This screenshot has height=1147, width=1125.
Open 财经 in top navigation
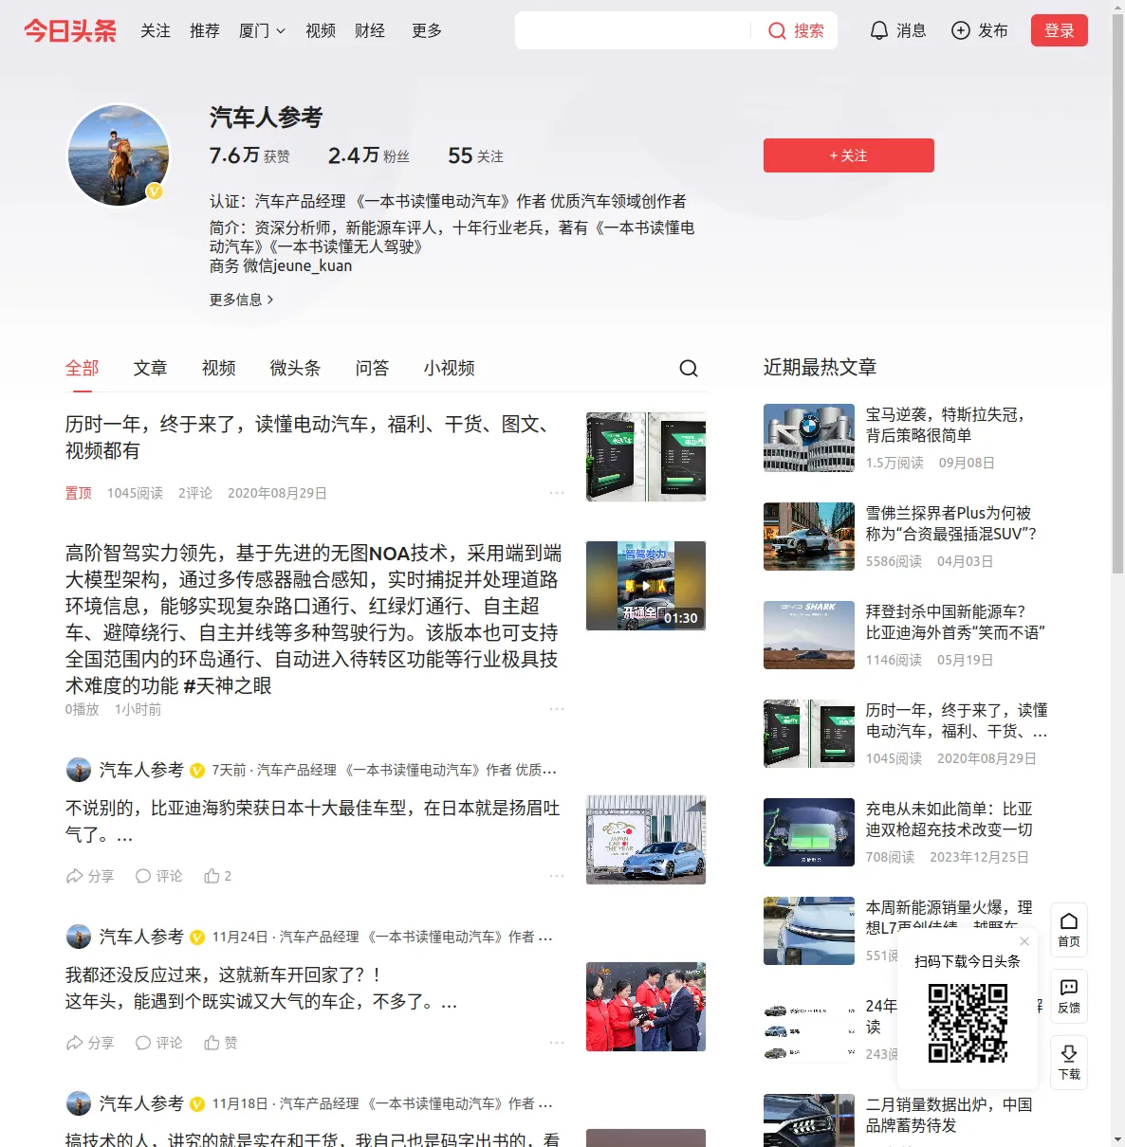coord(370,30)
